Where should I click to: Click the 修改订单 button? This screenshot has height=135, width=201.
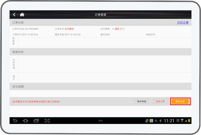[160, 101]
